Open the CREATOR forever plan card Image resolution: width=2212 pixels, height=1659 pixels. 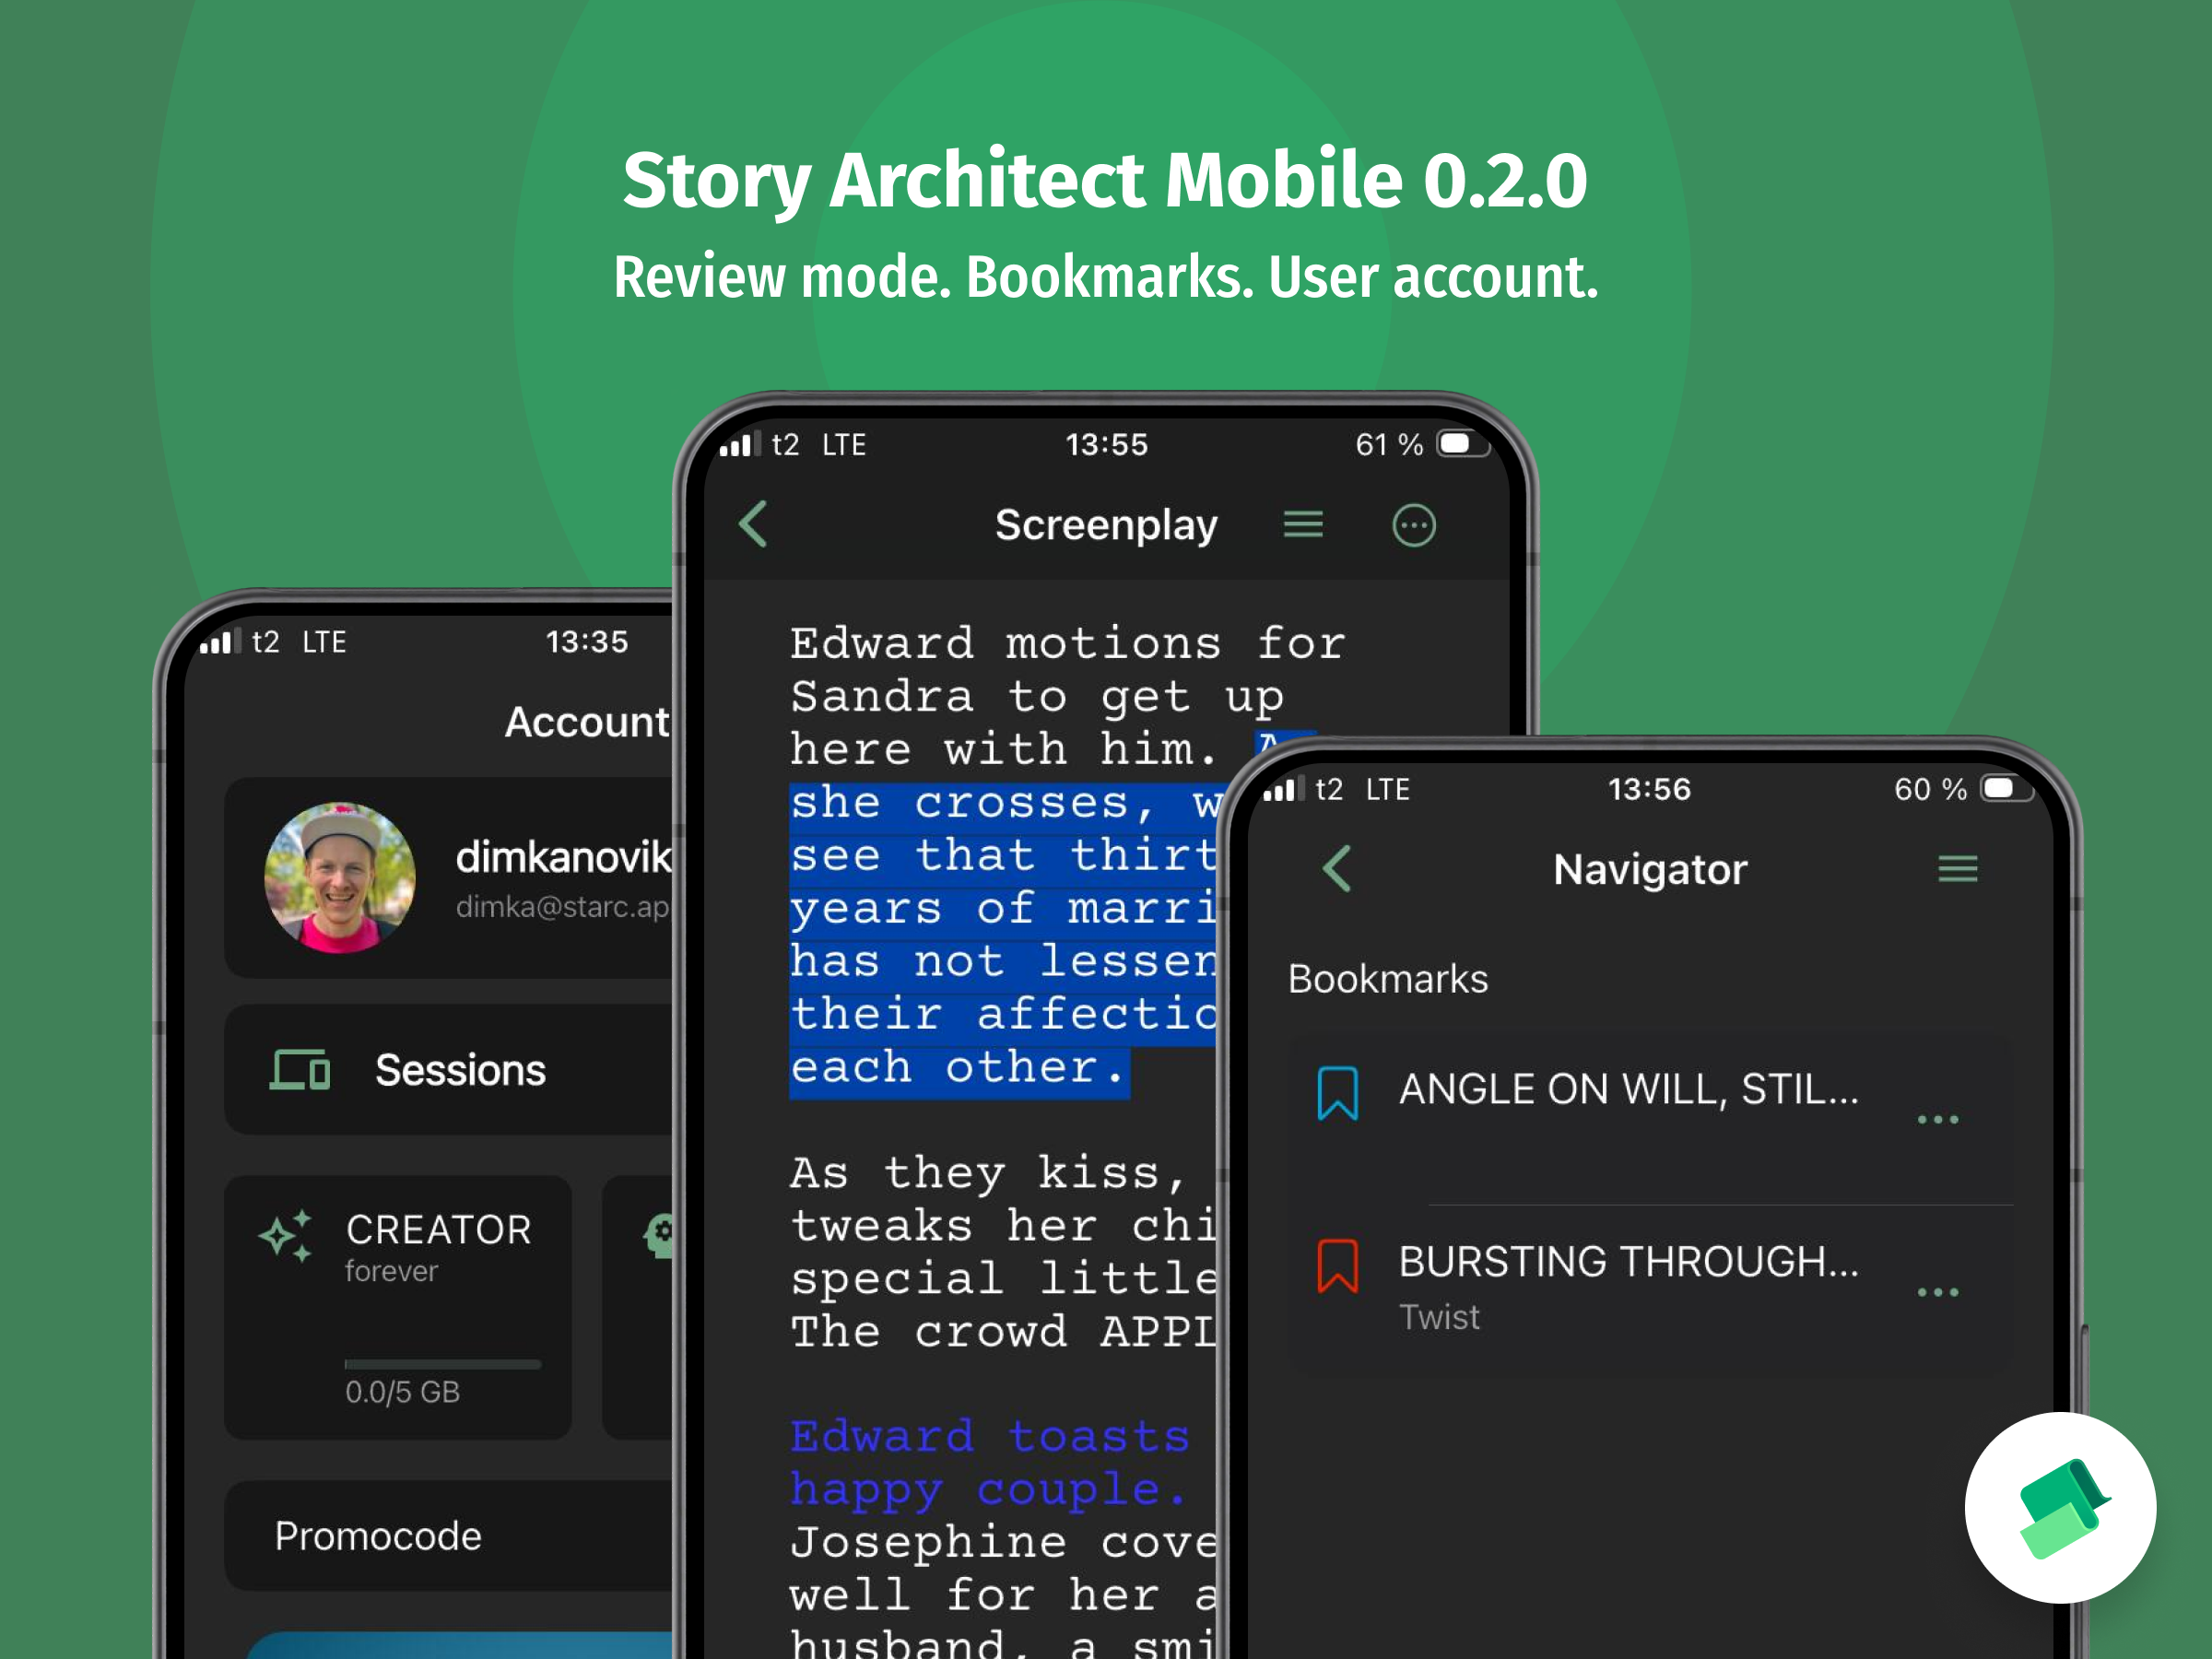tap(398, 1307)
